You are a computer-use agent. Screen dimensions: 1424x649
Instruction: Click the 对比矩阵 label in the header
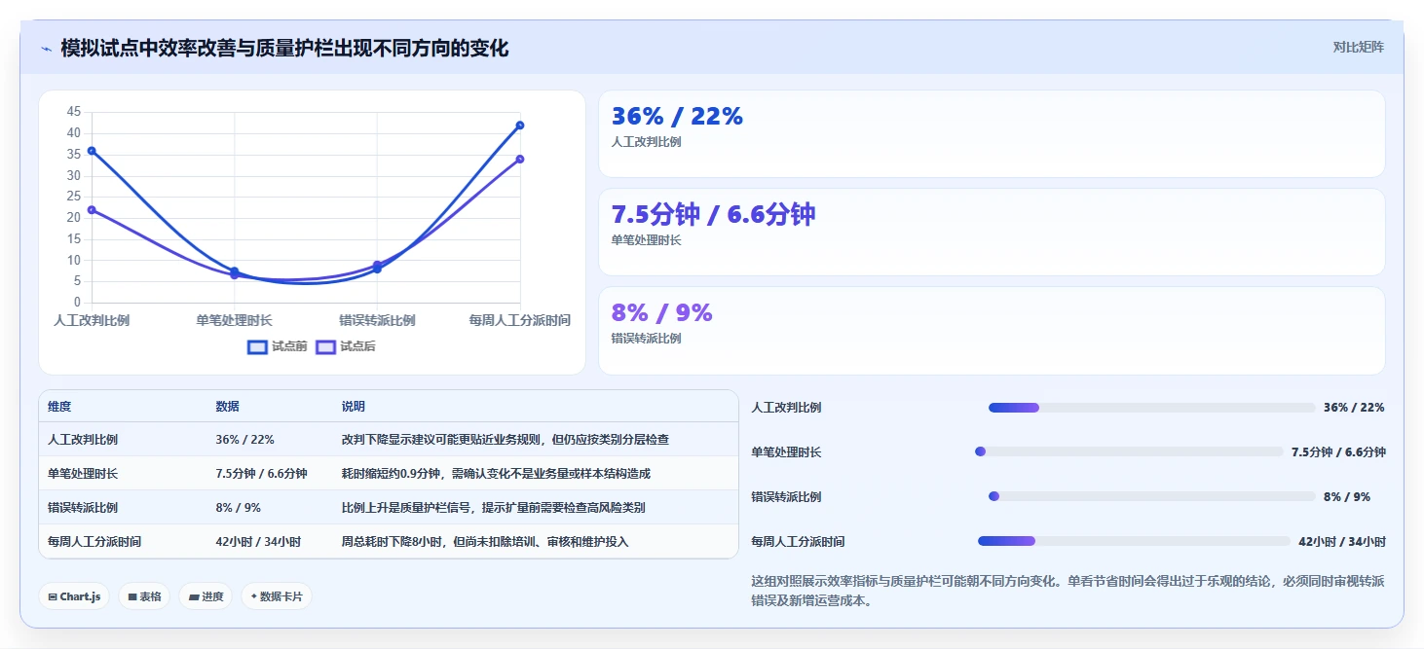[x=1358, y=47]
